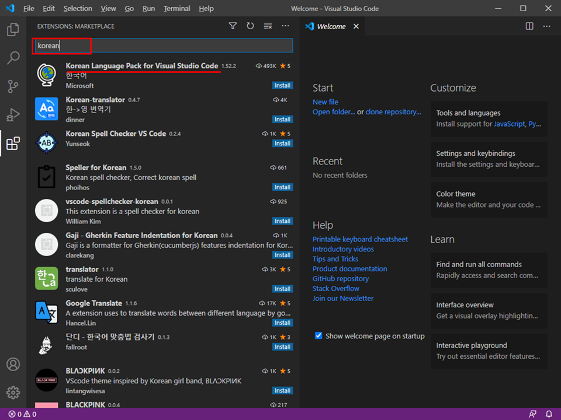
Task: Open Find and run all commands card
Action: click(x=489, y=270)
